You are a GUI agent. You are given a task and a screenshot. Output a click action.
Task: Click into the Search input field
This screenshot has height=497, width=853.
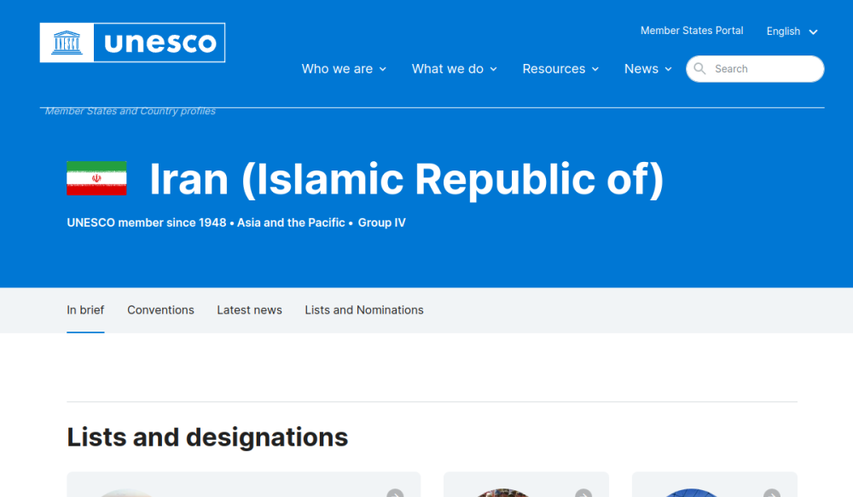click(x=755, y=69)
